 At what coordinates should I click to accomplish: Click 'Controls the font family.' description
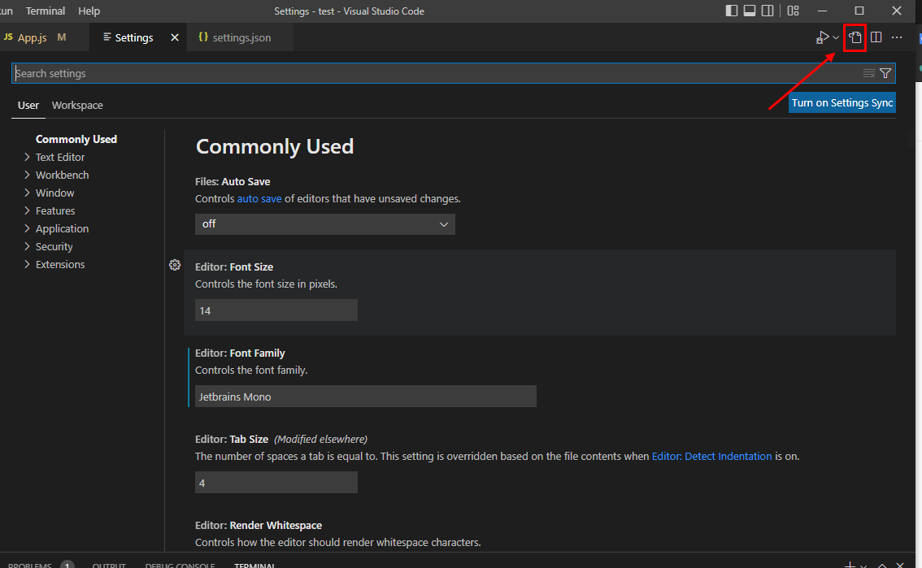tap(252, 370)
